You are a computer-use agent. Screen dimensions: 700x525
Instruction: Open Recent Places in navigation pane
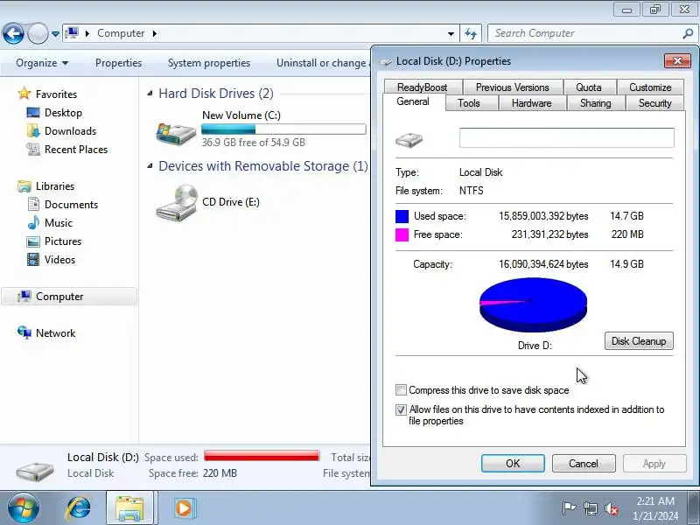pyautogui.click(x=76, y=149)
